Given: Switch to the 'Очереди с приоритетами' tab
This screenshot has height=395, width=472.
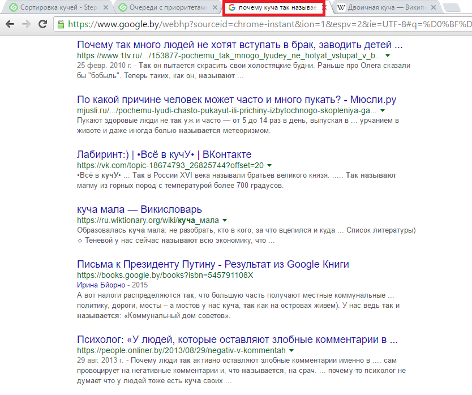Looking at the screenshot, I should pyautogui.click(x=164, y=8).
